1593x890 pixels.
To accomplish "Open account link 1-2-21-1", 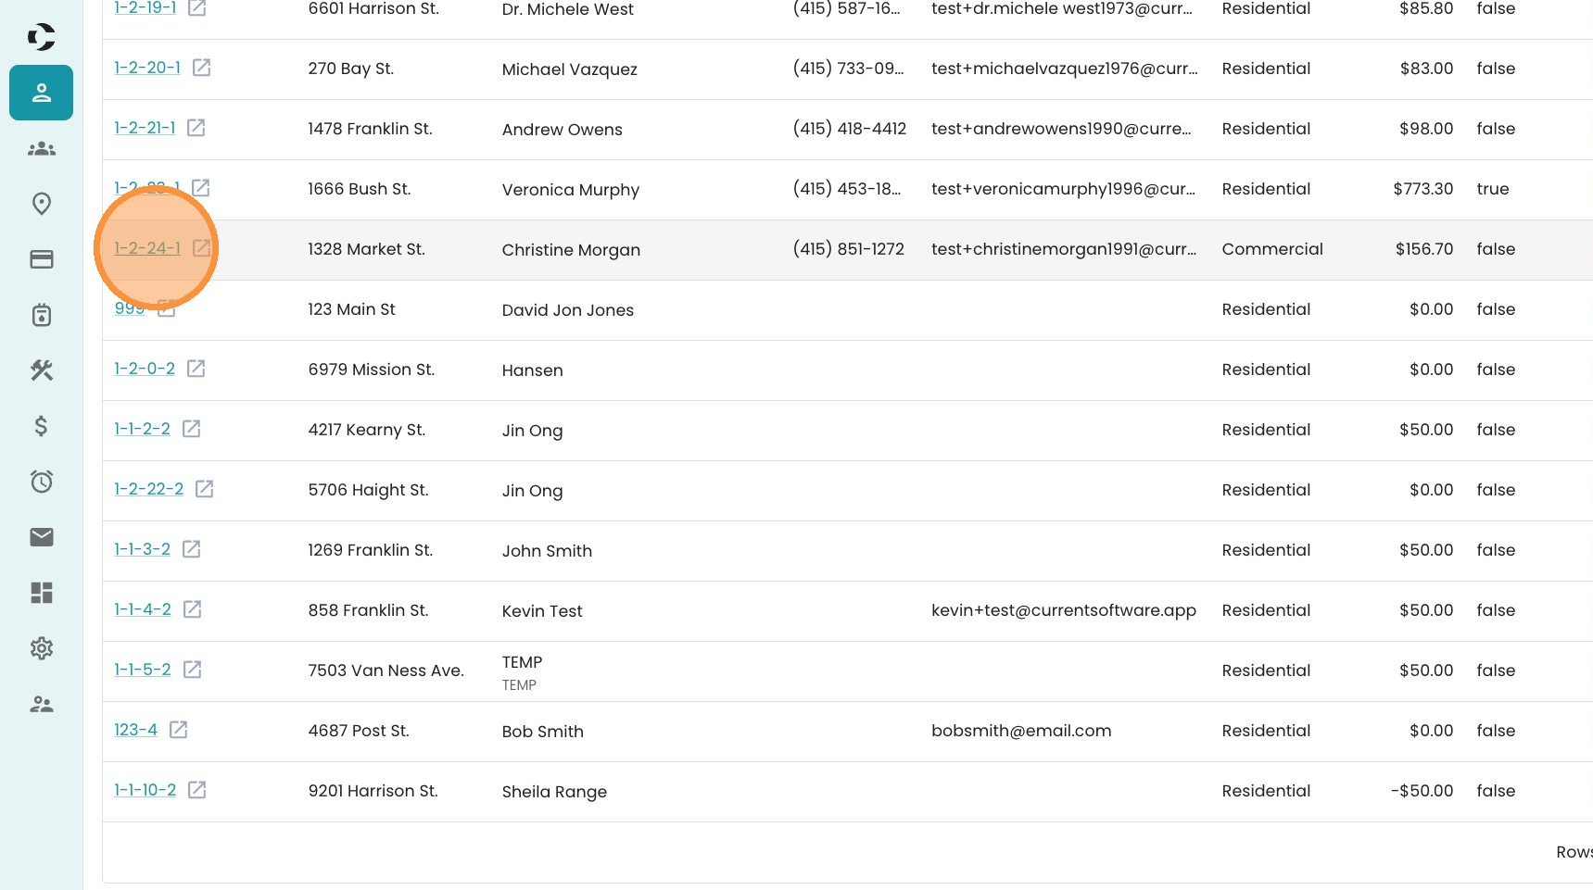I will pyautogui.click(x=145, y=128).
